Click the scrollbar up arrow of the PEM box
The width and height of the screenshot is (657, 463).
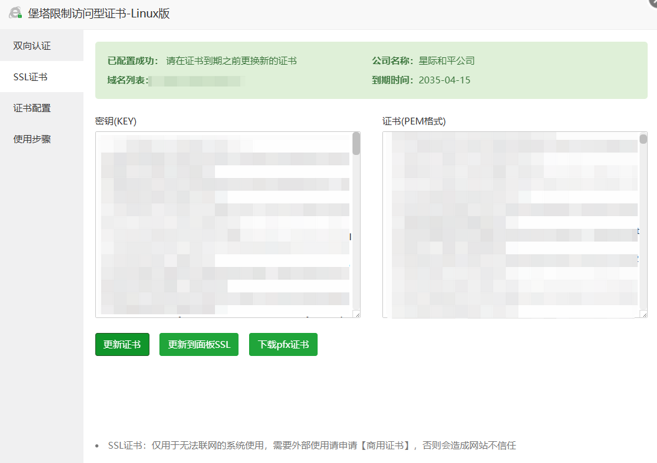point(643,135)
